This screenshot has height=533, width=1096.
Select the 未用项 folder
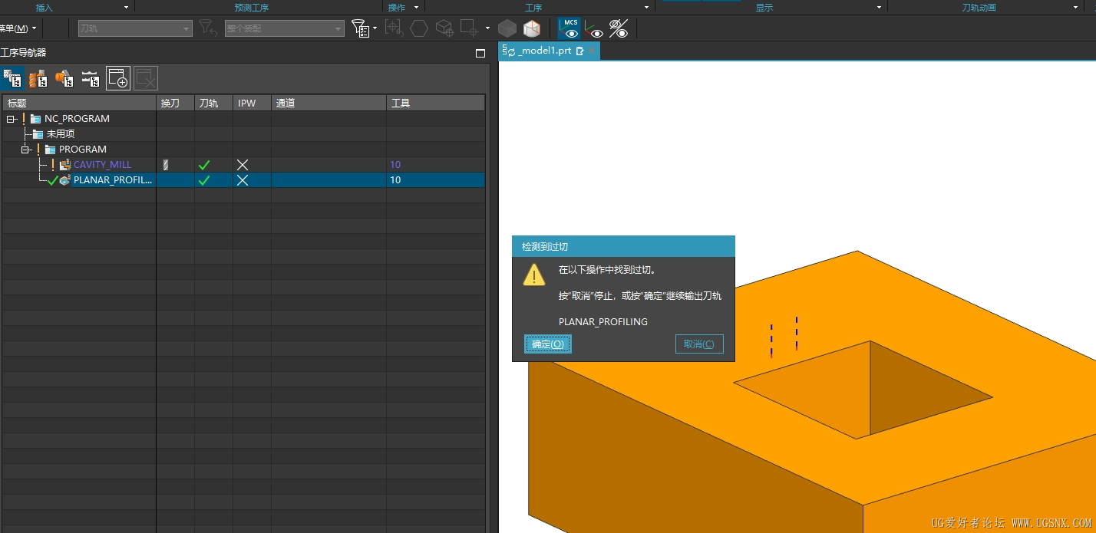(x=61, y=133)
